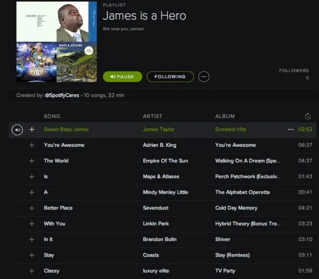Select the song row titled In It
This screenshot has height=279, width=319.
pos(163,240)
